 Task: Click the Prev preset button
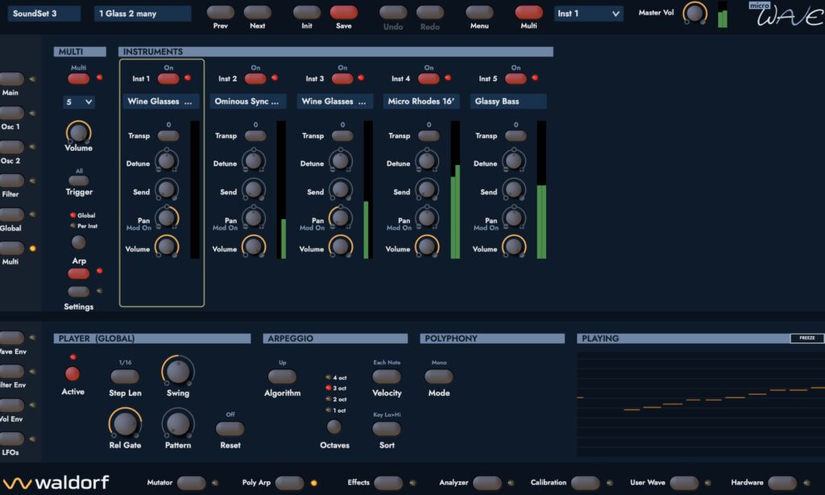pos(221,12)
